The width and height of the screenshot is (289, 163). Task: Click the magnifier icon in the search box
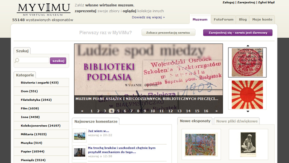pyautogui.click(x=17, y=60)
